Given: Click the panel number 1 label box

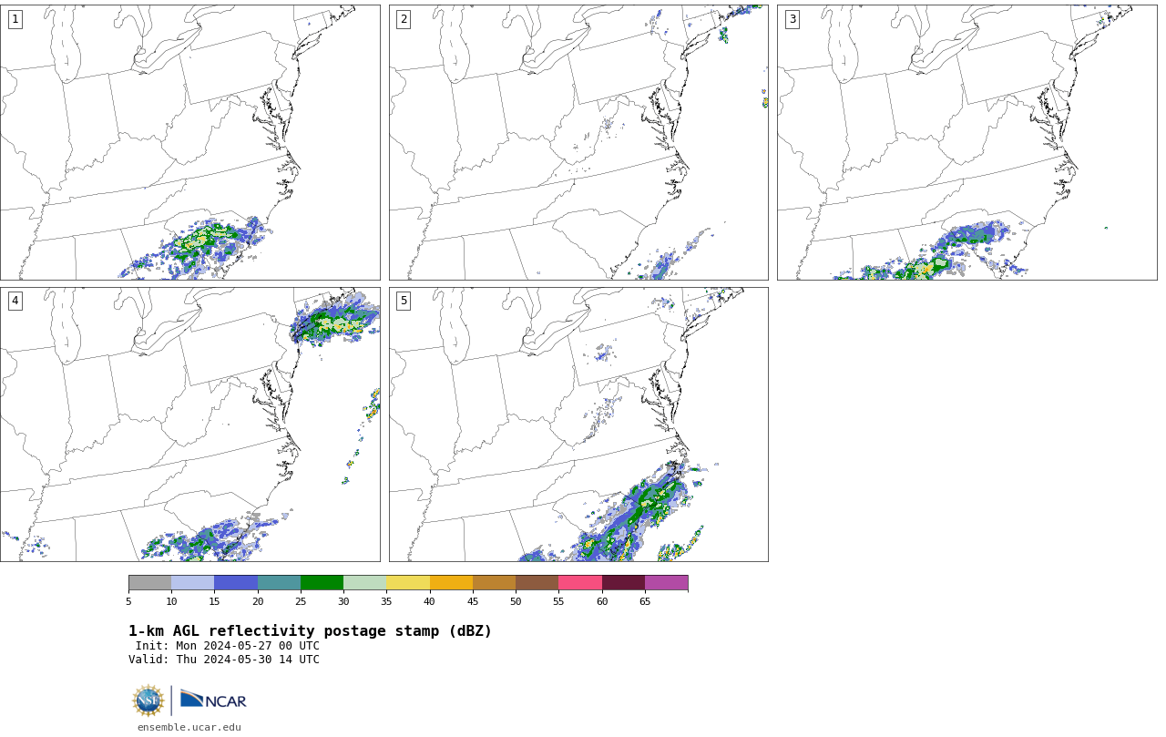Looking at the screenshot, I should click(15, 19).
